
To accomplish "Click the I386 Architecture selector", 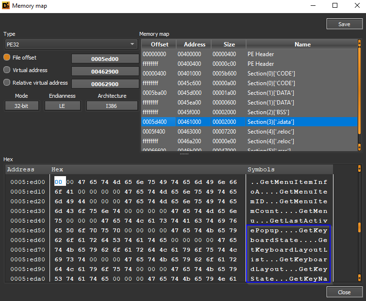I will coord(112,106).
